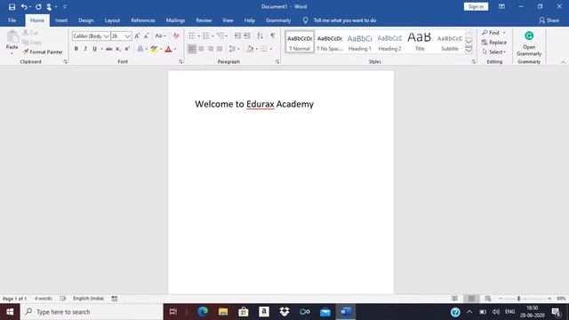Increase paragraph indent

tap(247, 36)
